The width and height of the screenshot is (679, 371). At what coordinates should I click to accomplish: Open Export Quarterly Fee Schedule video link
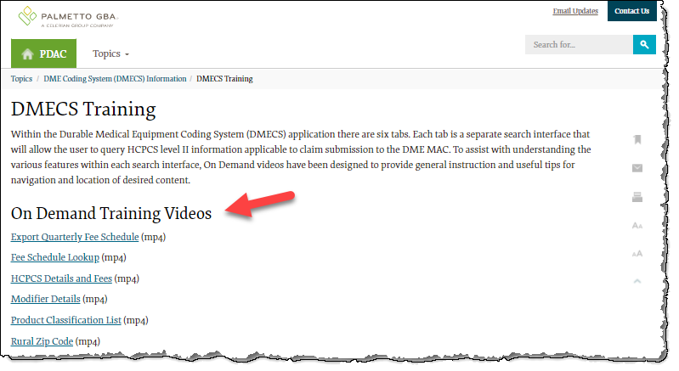coord(75,237)
